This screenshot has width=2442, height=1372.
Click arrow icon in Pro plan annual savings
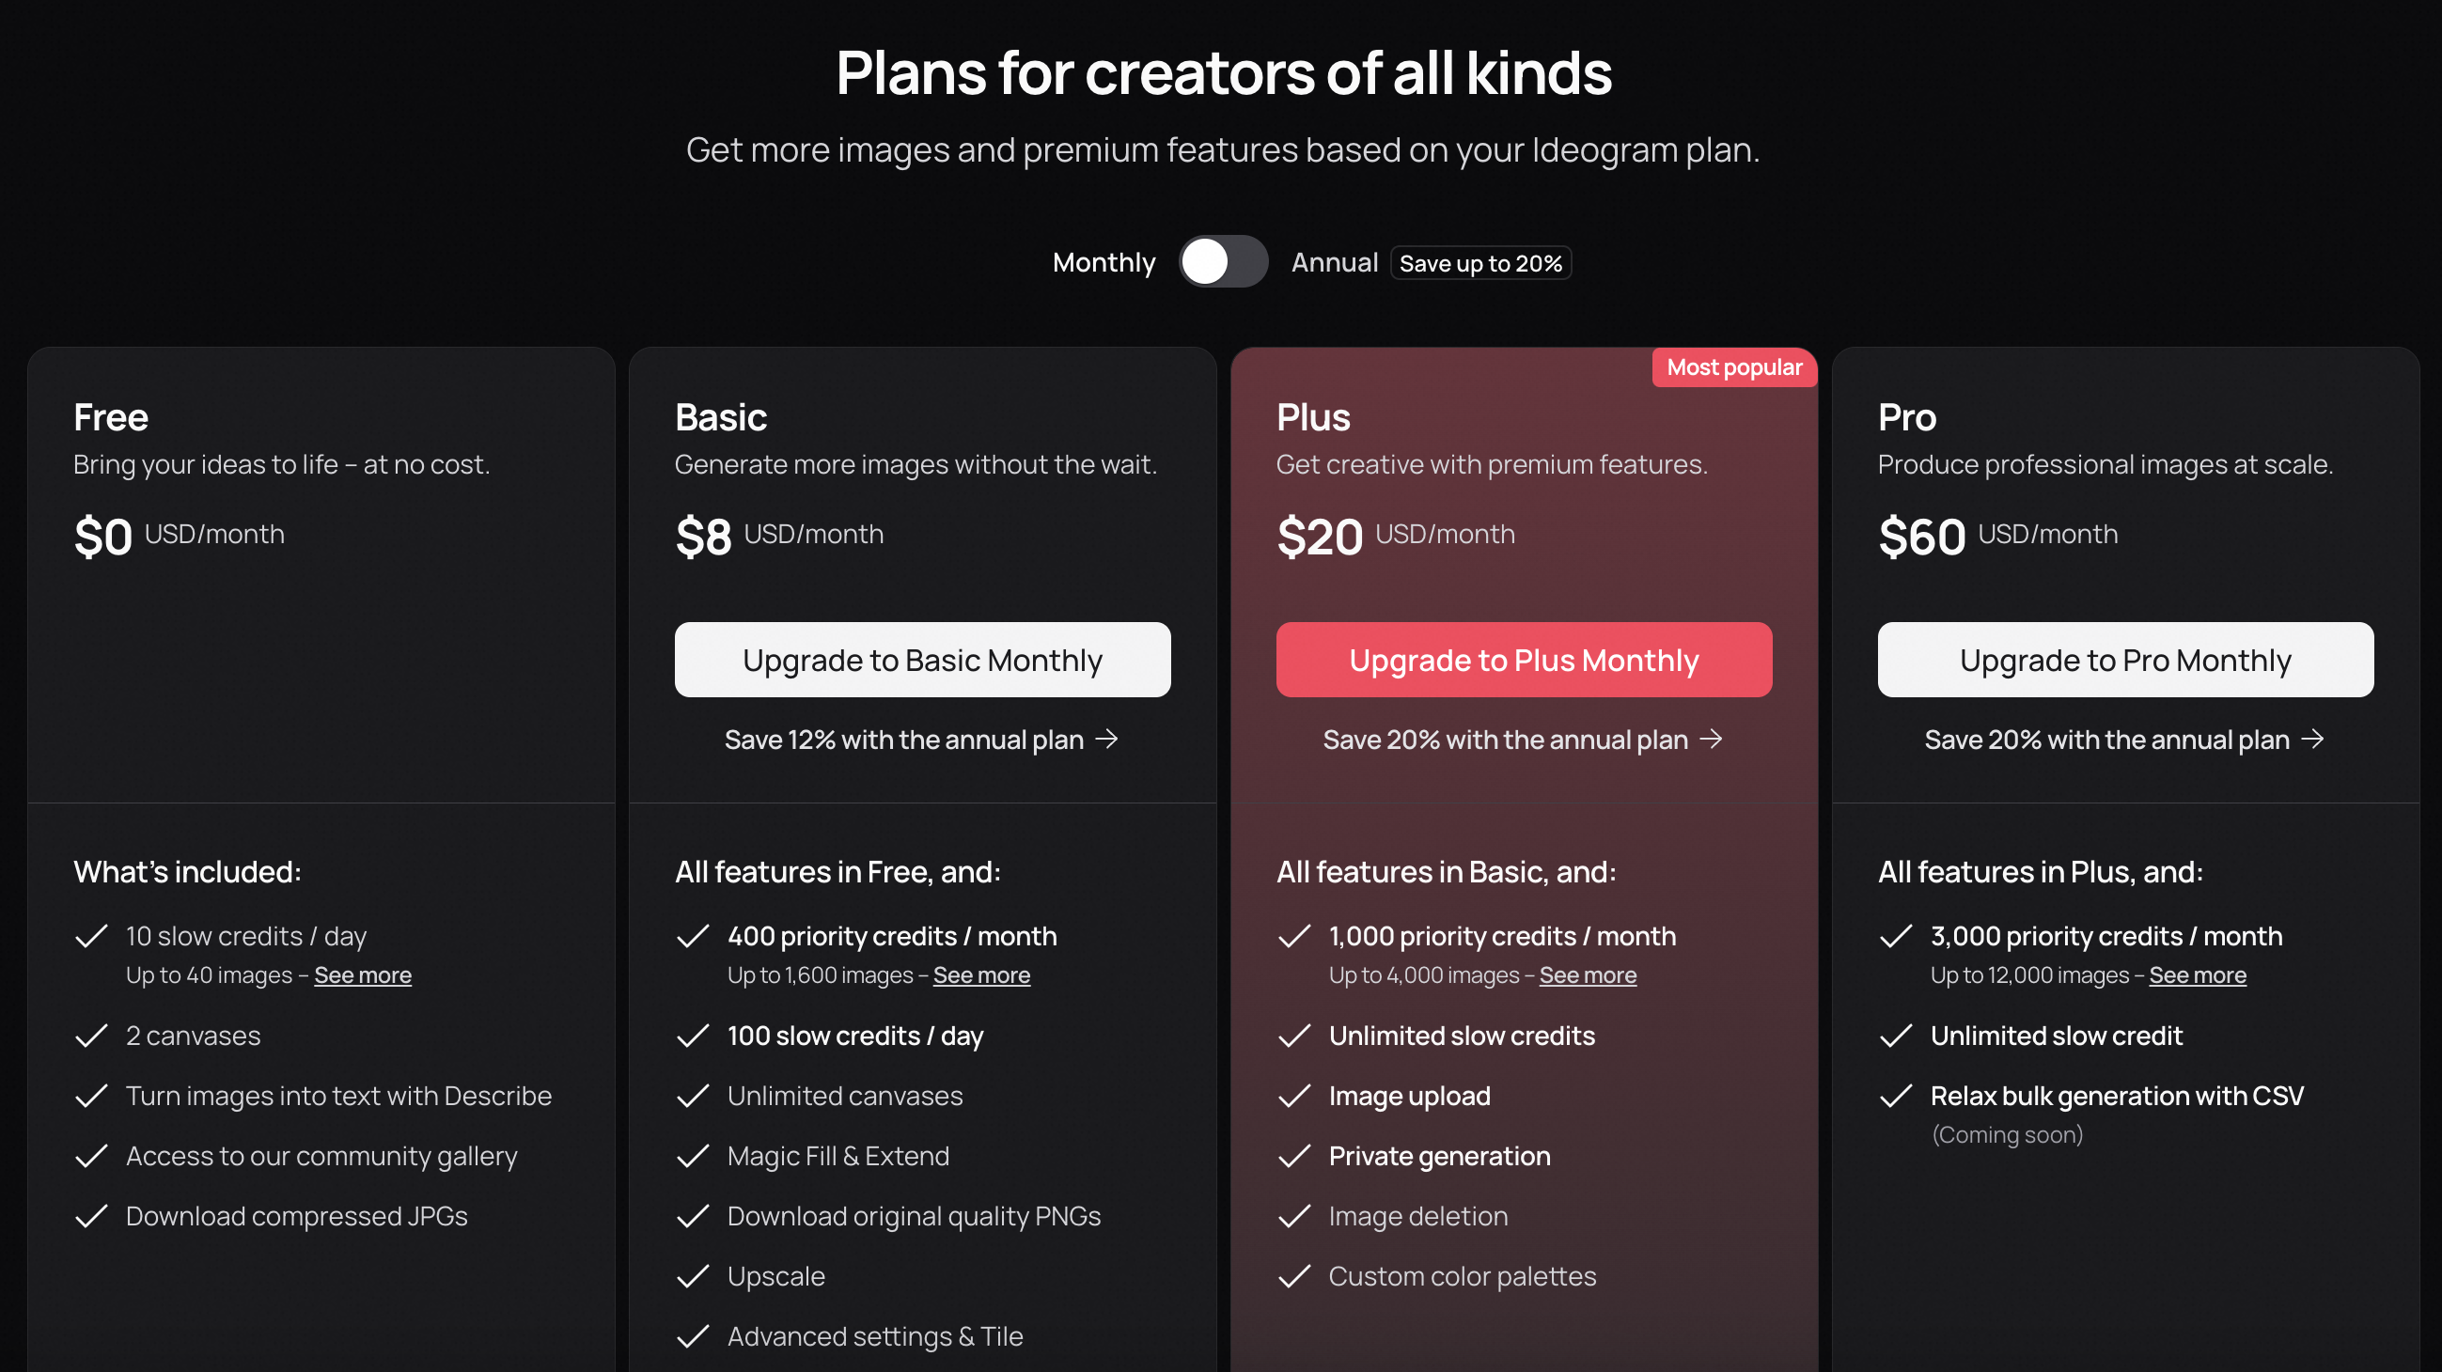pyautogui.click(x=2312, y=739)
